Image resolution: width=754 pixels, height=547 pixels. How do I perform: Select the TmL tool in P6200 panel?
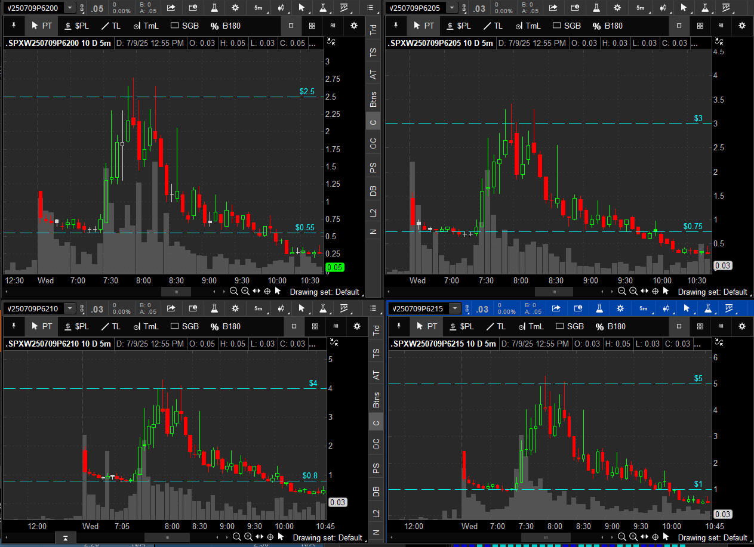146,26
